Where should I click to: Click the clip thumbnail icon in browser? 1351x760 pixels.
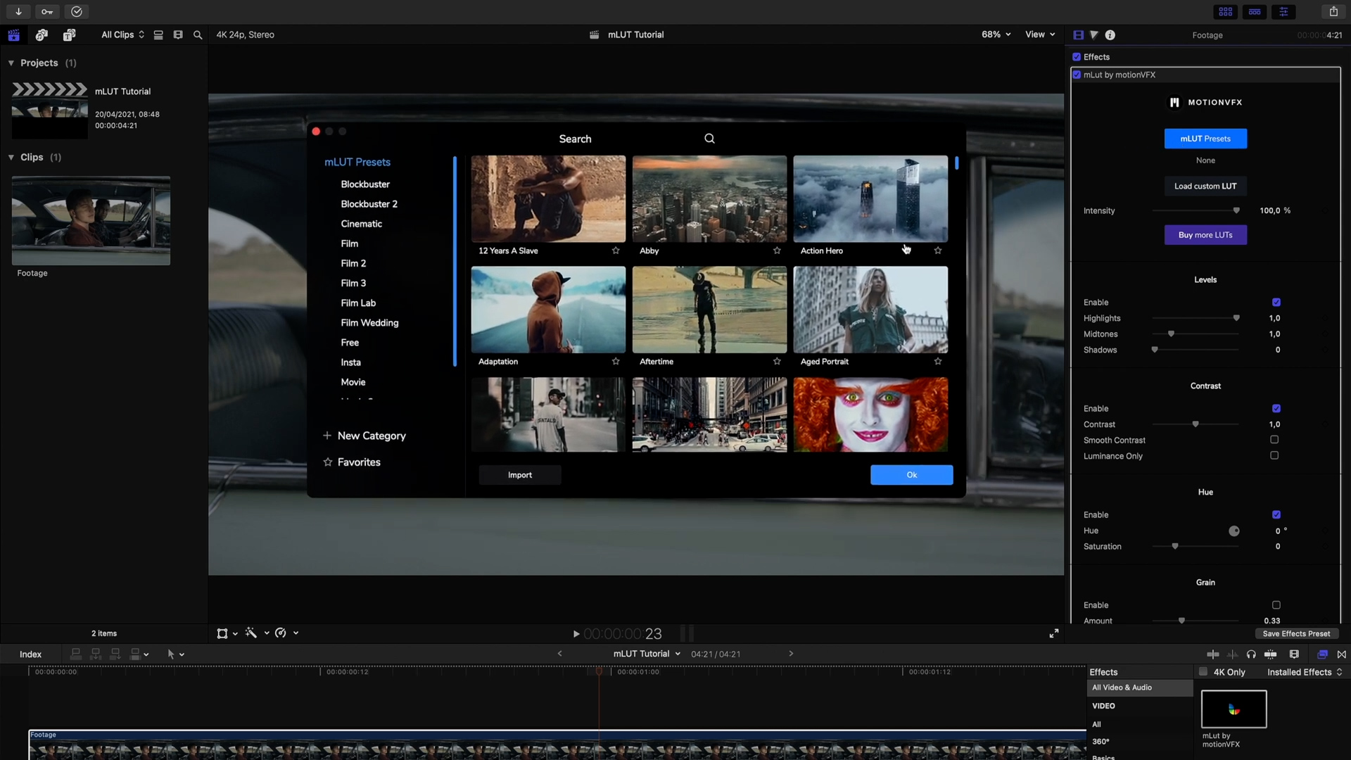[179, 34]
